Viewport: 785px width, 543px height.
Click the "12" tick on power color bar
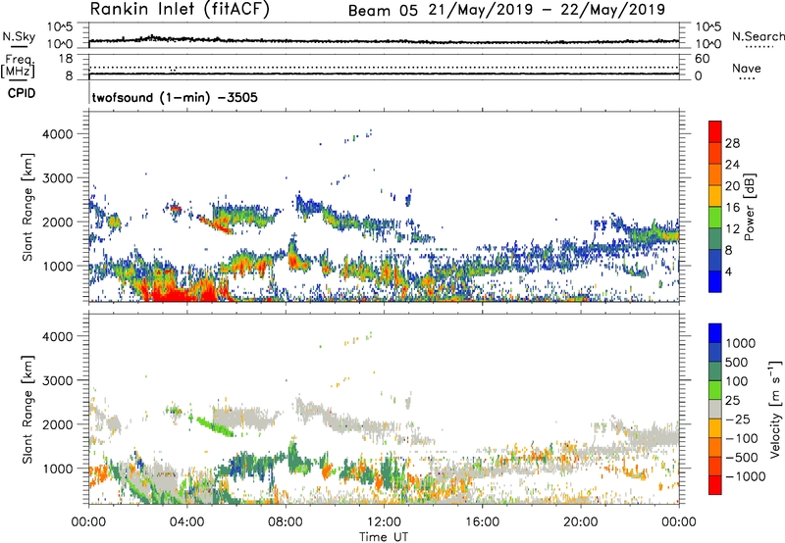pos(732,229)
